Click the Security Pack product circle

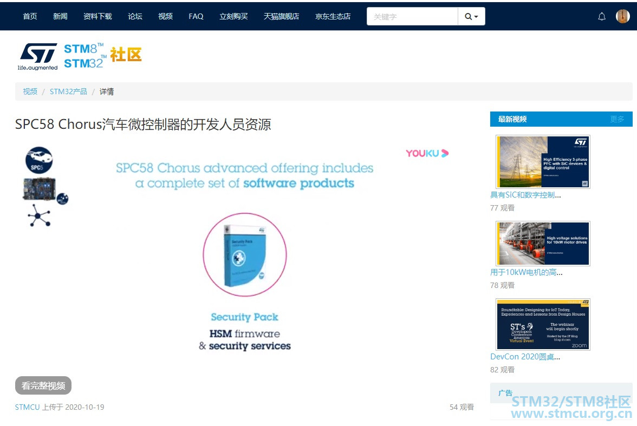pos(245,254)
